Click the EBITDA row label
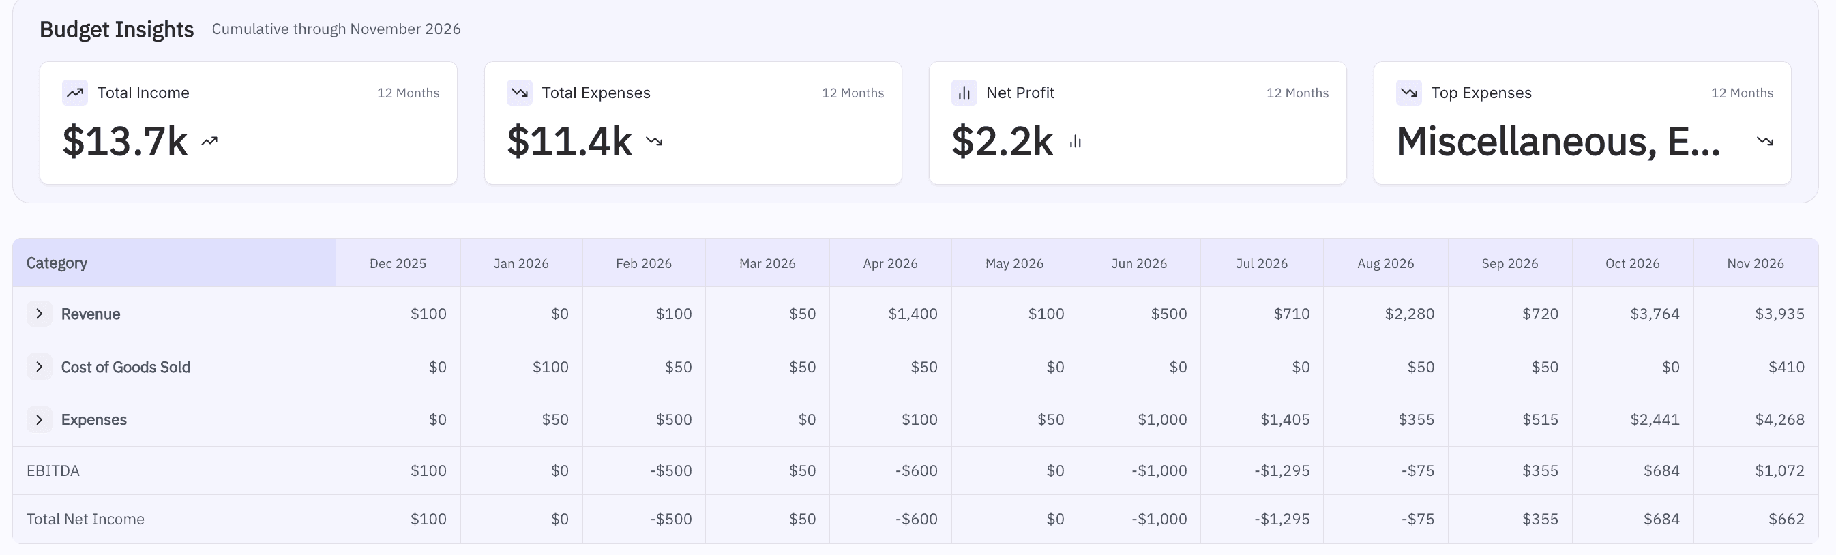1836x555 pixels. coord(53,471)
